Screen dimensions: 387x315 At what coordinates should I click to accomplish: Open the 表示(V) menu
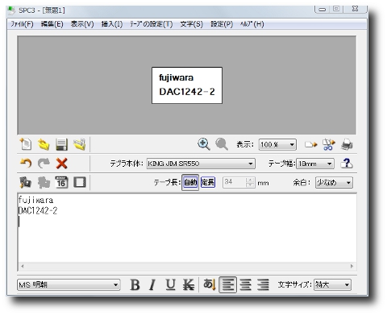[82, 24]
